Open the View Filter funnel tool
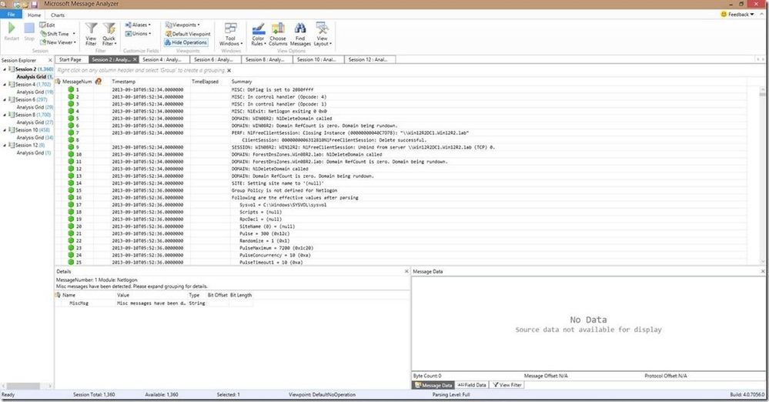769x402 pixels. point(92,34)
